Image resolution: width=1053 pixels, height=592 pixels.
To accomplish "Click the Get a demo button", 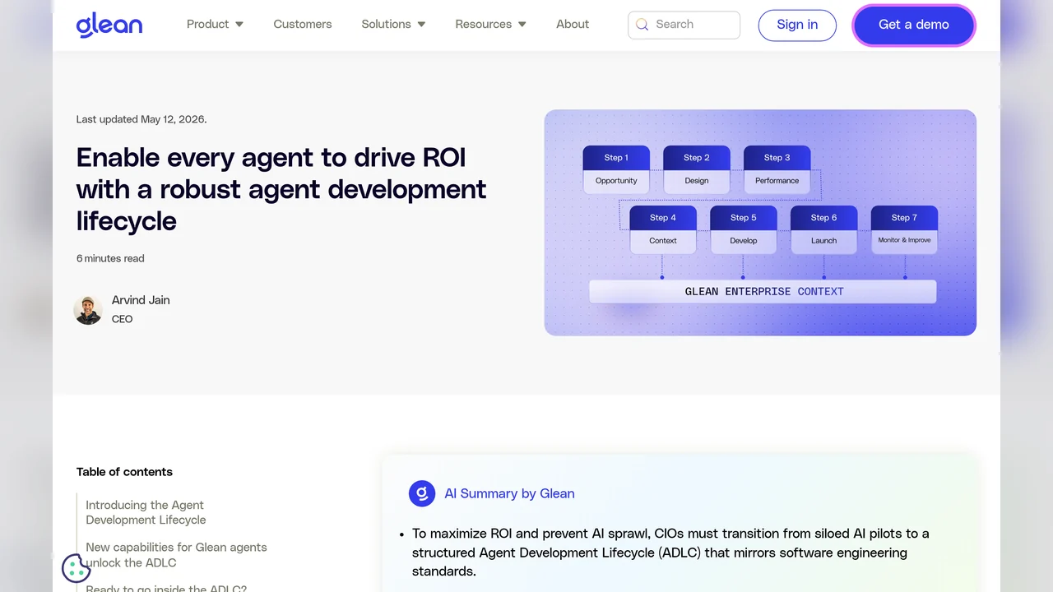I will coord(914,25).
